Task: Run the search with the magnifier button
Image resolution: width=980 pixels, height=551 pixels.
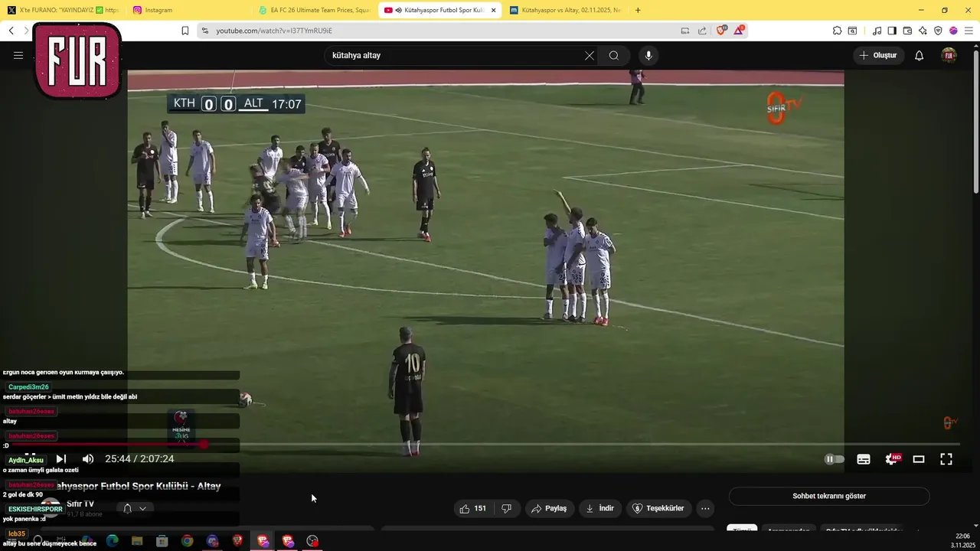Action: tap(614, 55)
